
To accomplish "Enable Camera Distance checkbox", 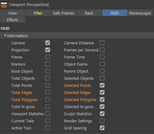I will point(102,43).
